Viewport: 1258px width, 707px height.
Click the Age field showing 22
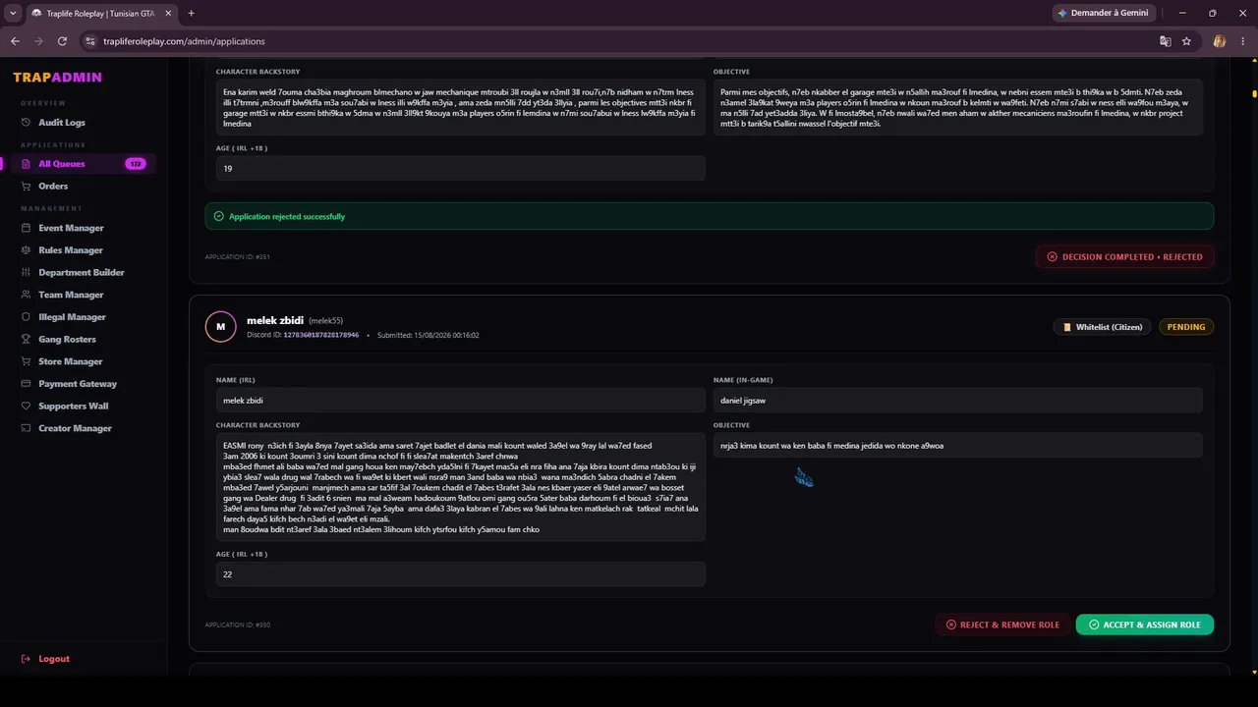click(461, 574)
